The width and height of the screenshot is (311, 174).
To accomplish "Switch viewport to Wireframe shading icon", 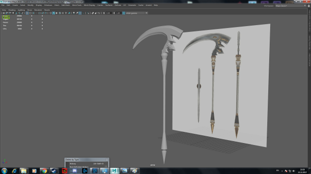I will click(51, 13).
